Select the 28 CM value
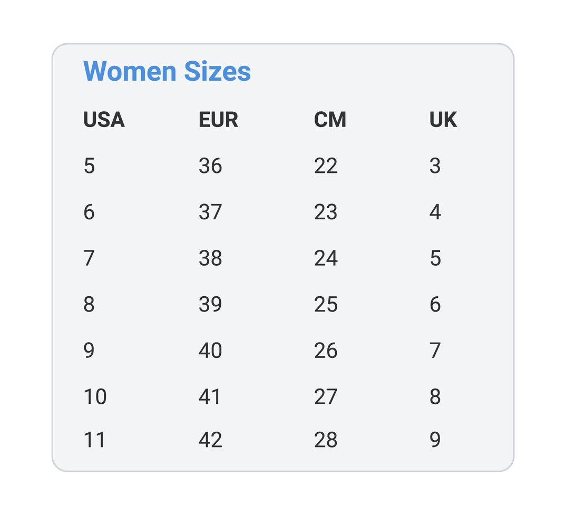The image size is (566, 515). [326, 440]
